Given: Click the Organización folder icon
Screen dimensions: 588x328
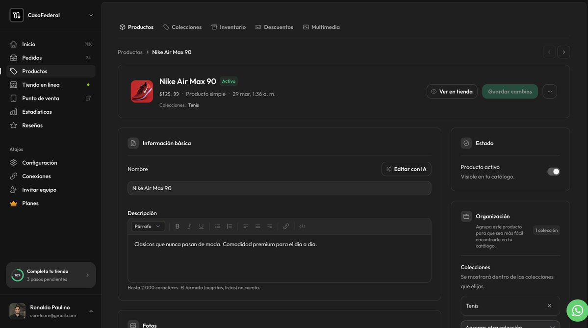Looking at the screenshot, I should (466, 216).
